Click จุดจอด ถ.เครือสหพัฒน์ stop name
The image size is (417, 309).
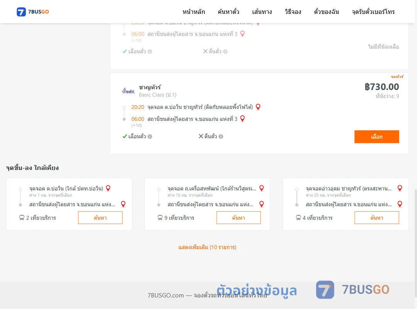tap(212, 188)
